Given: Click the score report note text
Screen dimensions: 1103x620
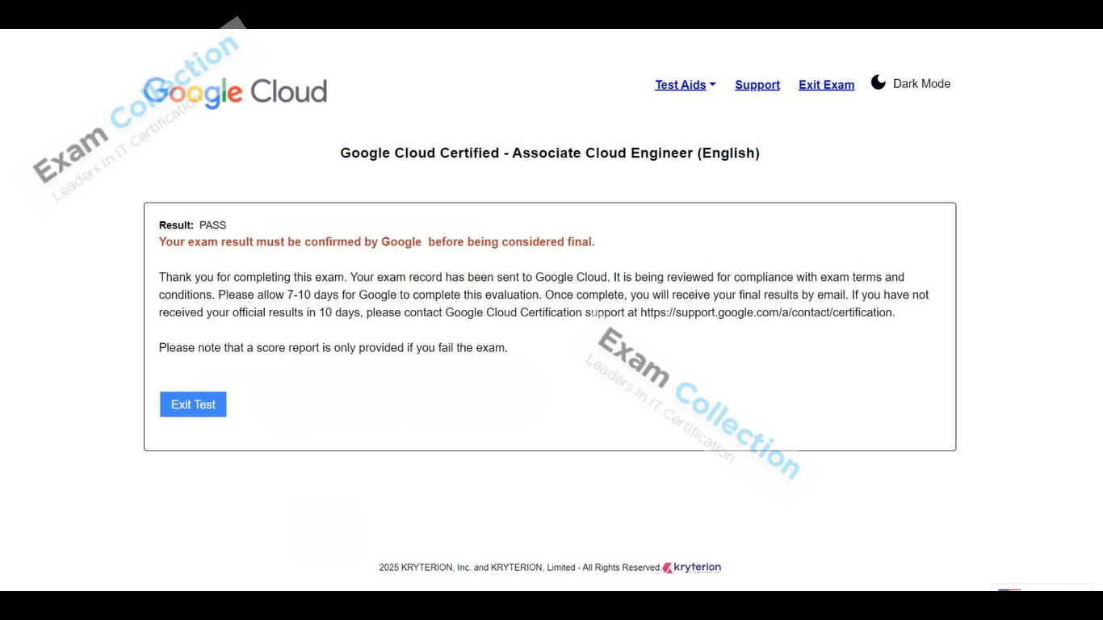Looking at the screenshot, I should (x=333, y=348).
